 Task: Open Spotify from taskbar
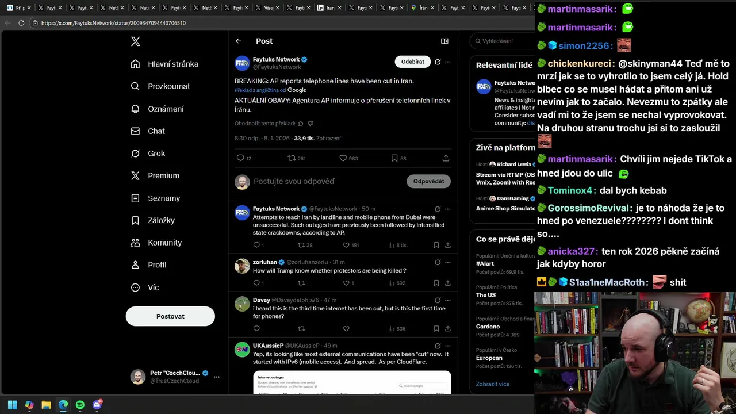coord(80,405)
